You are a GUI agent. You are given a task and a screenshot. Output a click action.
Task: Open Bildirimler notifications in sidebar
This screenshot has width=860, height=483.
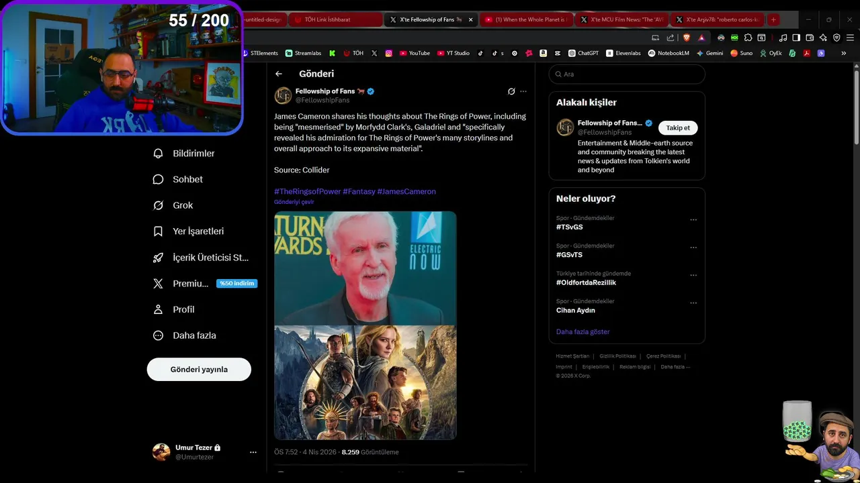pos(185,154)
